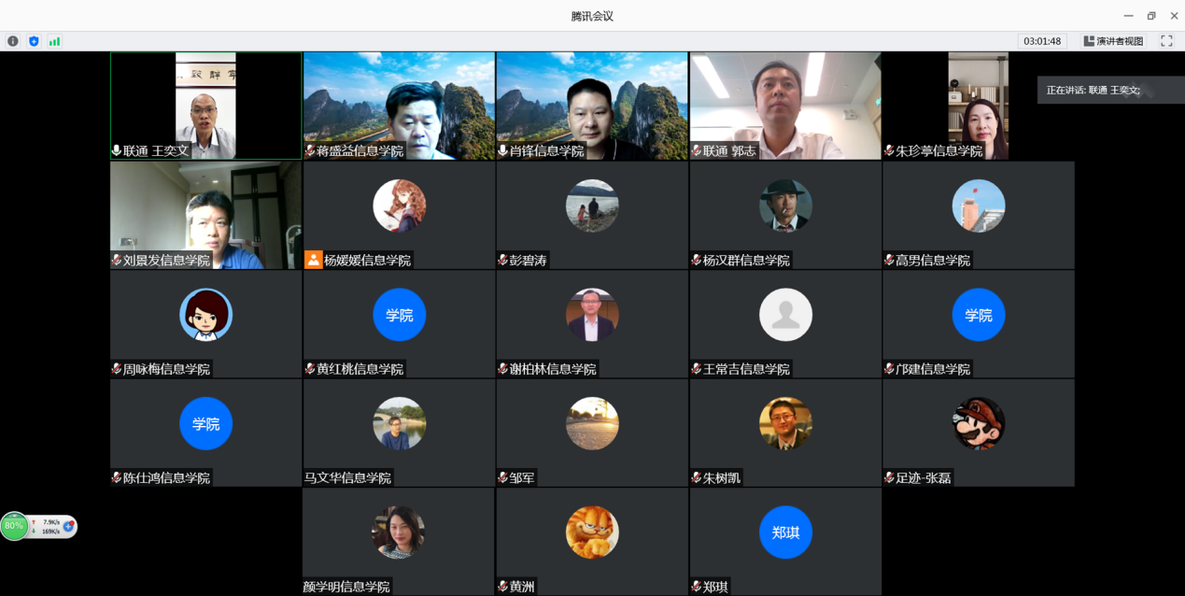
Task: Click the 80% green memory circle widget
Action: pos(14,526)
